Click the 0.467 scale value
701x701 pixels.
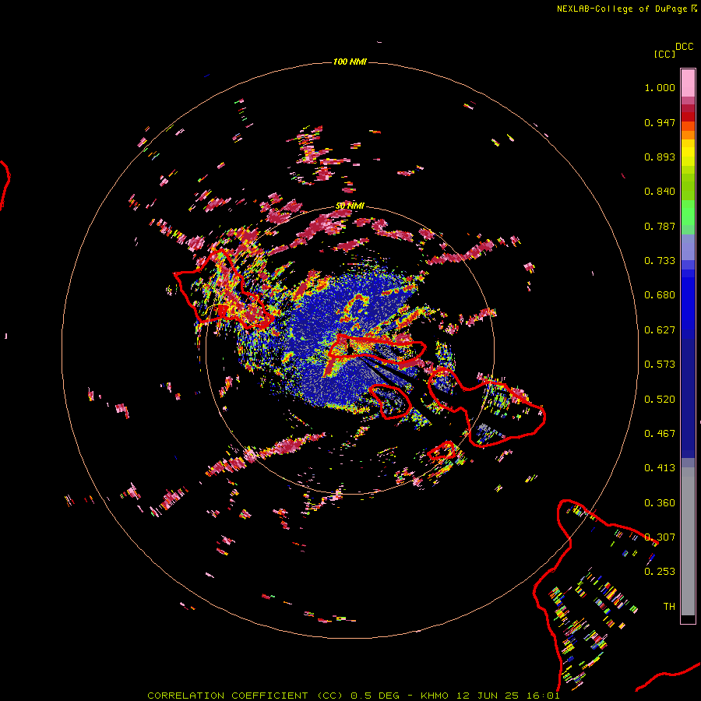click(x=660, y=434)
